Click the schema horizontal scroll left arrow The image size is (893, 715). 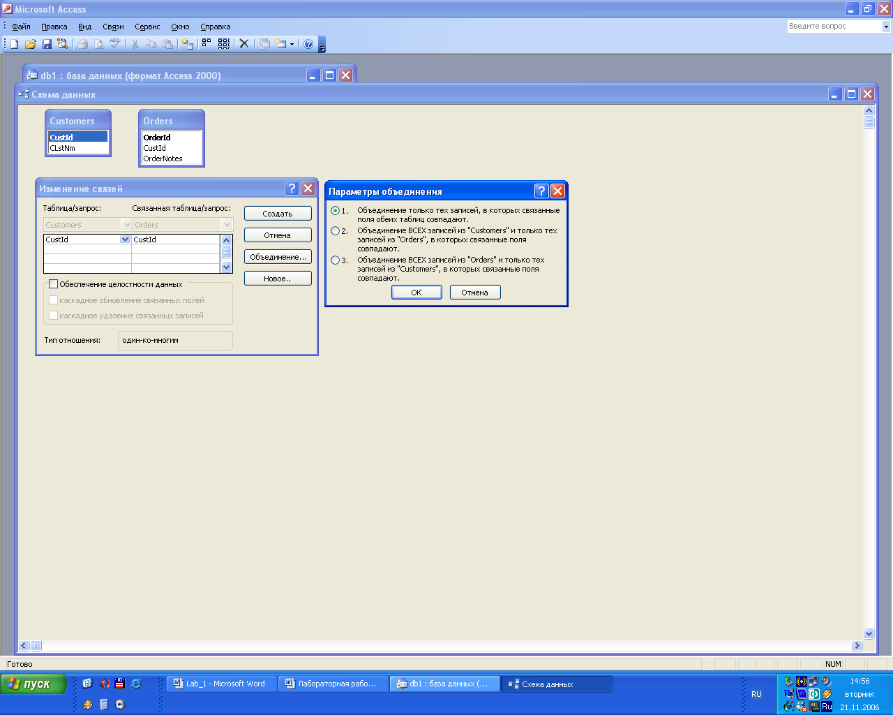point(23,646)
